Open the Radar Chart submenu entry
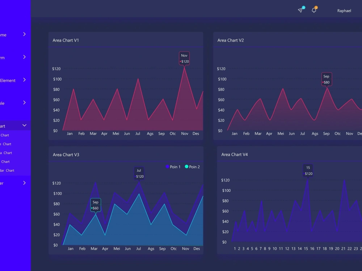 pyautogui.click(x=7, y=171)
